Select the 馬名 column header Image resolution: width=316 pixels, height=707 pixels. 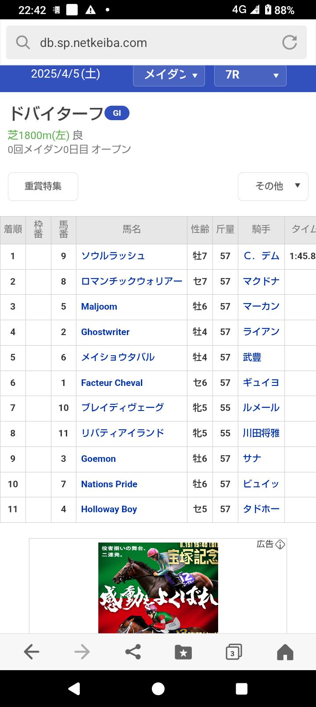pyautogui.click(x=131, y=229)
